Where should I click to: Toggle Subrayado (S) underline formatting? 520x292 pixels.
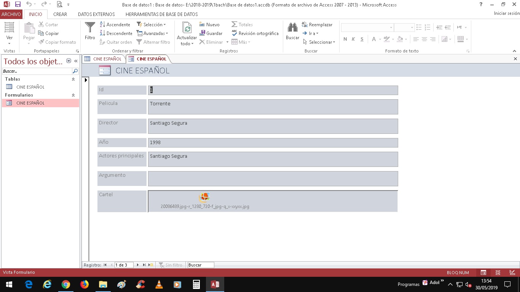tap(362, 39)
